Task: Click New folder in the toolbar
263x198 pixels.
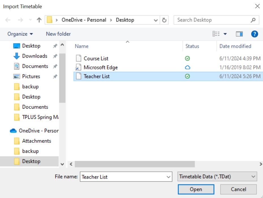Action: pyautogui.click(x=58, y=34)
